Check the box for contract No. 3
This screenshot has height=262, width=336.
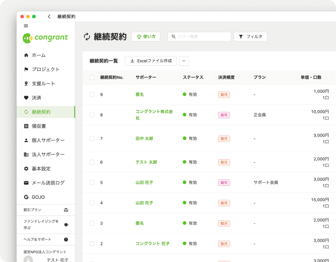92,223
